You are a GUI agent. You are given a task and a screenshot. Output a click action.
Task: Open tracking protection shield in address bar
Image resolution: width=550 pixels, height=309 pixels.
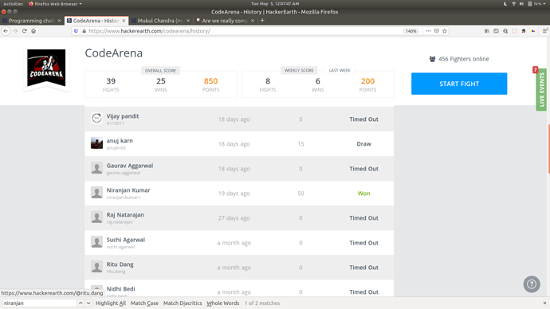click(x=76, y=31)
